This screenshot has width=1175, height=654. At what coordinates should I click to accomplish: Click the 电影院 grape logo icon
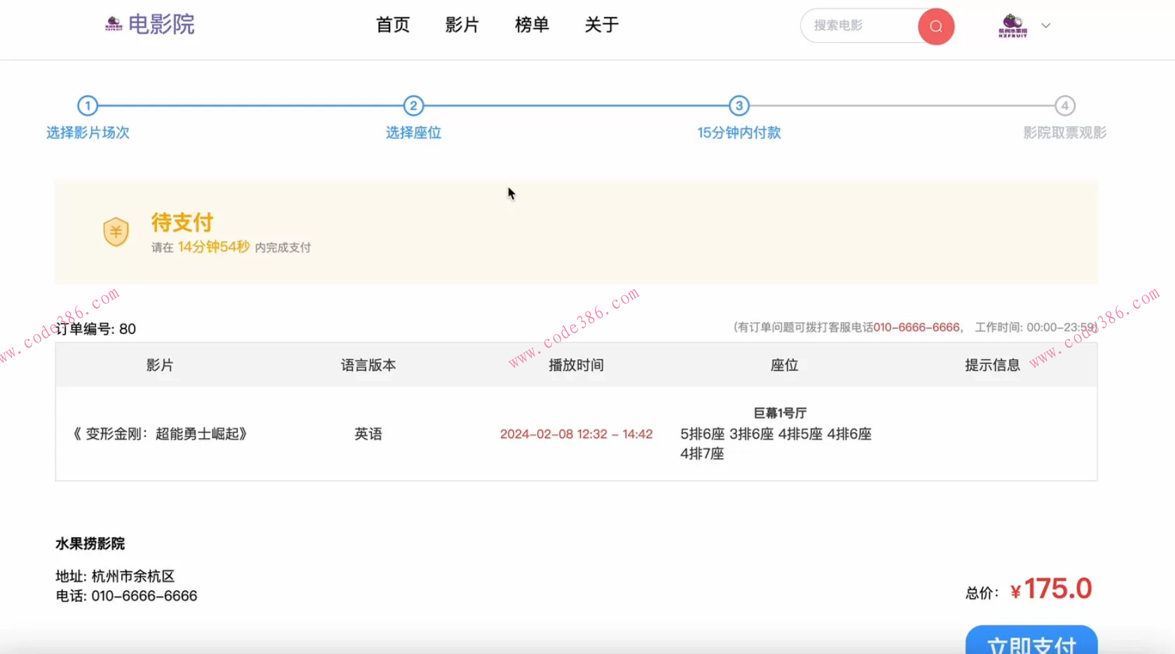[112, 25]
